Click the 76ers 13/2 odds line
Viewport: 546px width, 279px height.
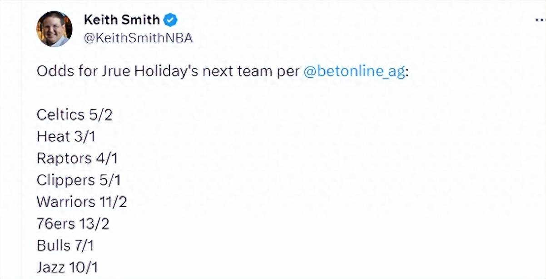73,224
